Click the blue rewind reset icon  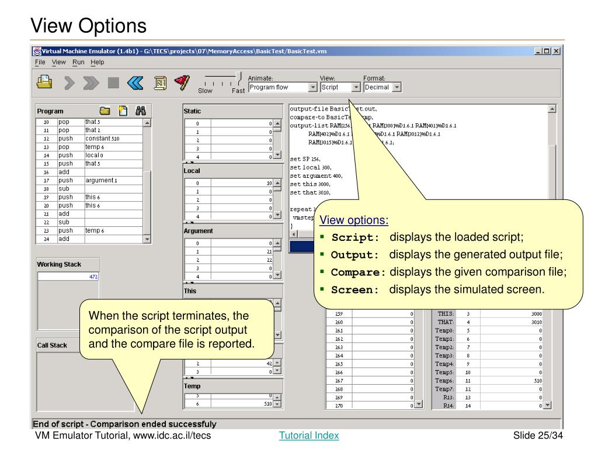[x=135, y=82]
